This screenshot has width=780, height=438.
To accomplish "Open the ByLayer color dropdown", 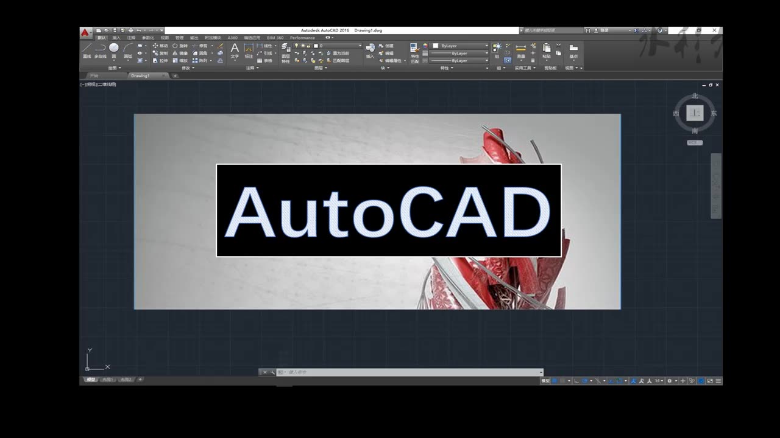I will [487, 46].
